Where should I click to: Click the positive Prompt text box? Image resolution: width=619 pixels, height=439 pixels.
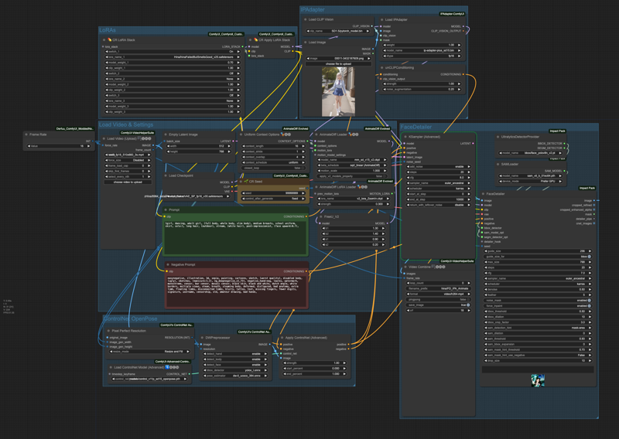coord(235,237)
